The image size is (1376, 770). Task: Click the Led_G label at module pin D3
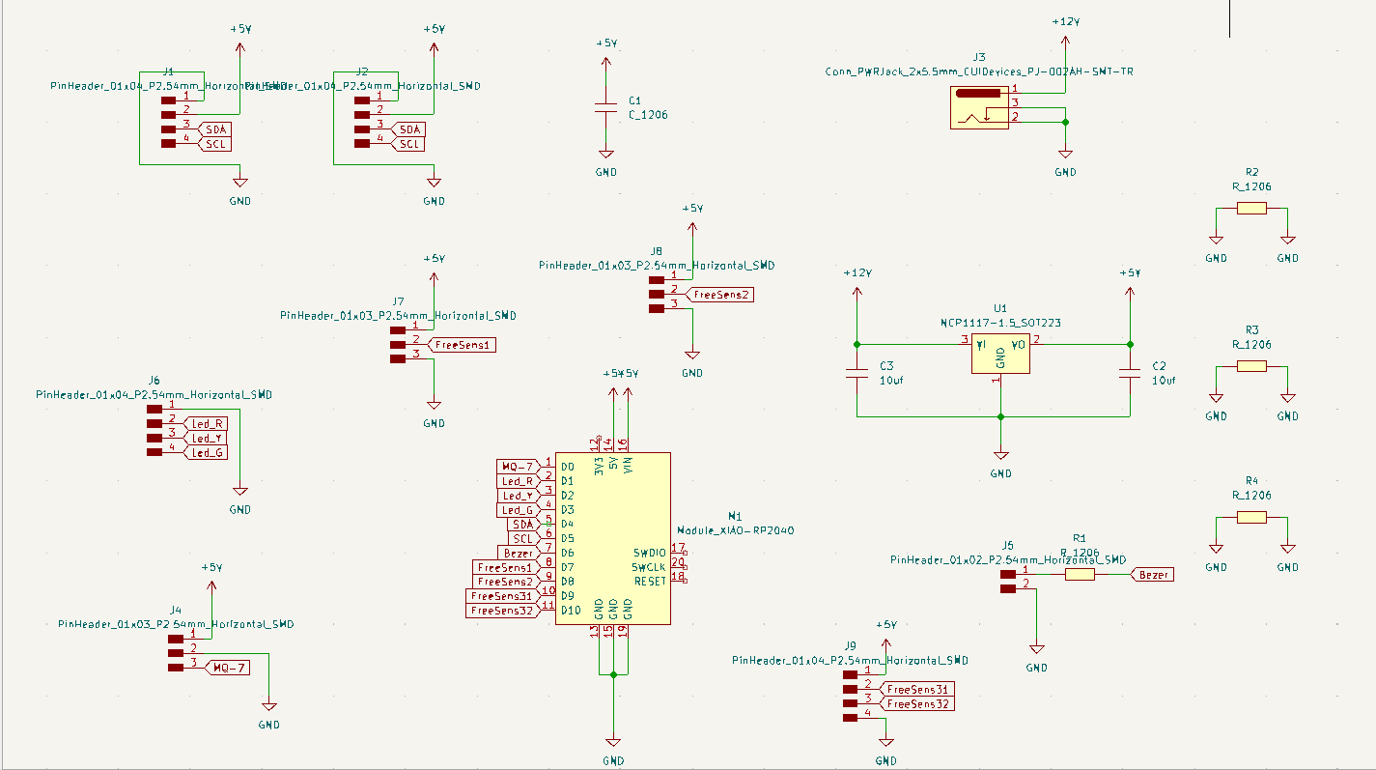pyautogui.click(x=519, y=510)
